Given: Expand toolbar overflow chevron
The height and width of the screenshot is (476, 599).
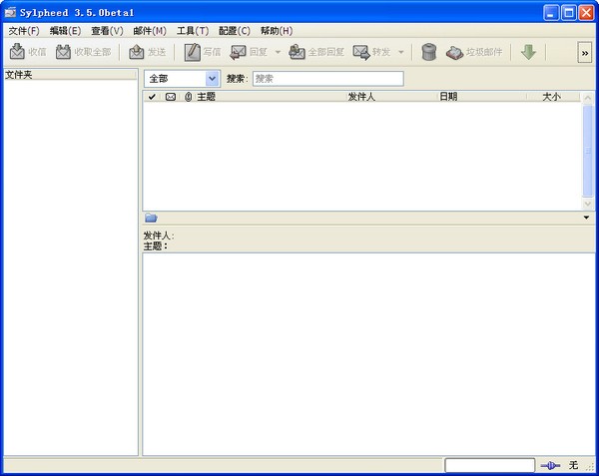Looking at the screenshot, I should point(585,53).
